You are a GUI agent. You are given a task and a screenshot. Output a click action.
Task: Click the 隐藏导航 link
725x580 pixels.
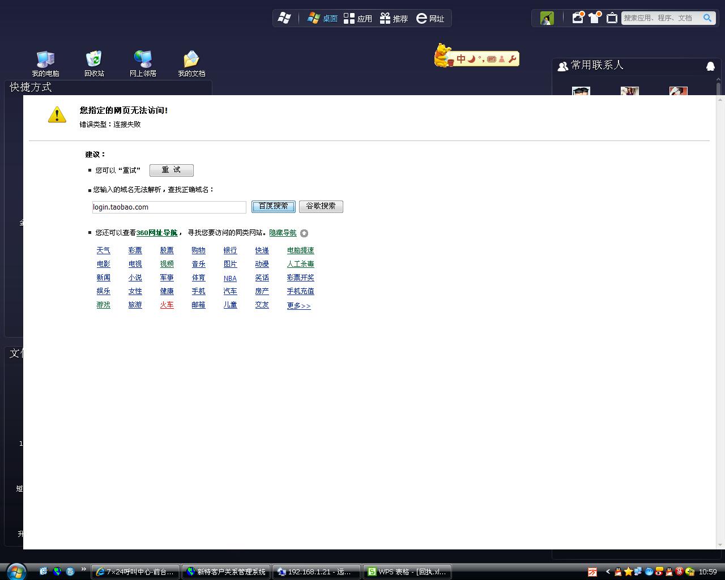pos(283,233)
